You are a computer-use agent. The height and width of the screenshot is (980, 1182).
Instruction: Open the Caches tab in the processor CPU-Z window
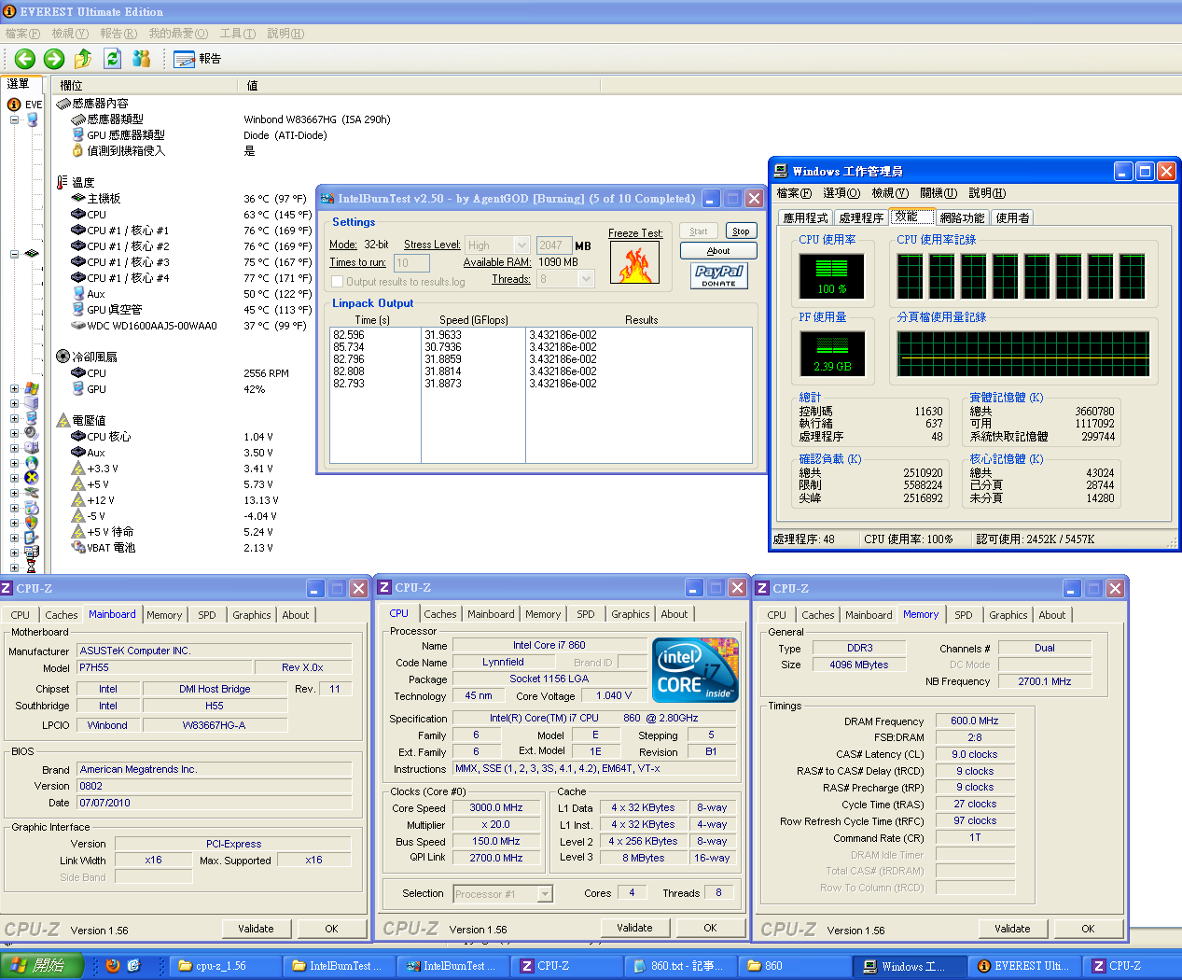[x=440, y=614]
